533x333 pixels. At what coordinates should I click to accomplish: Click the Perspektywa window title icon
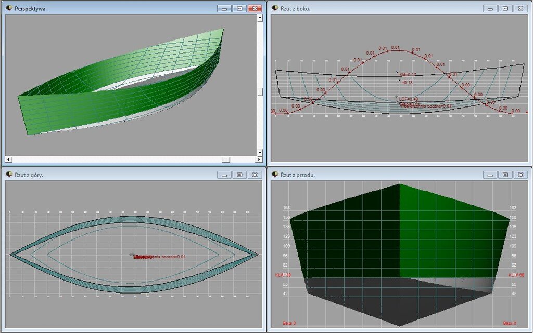pos(9,8)
